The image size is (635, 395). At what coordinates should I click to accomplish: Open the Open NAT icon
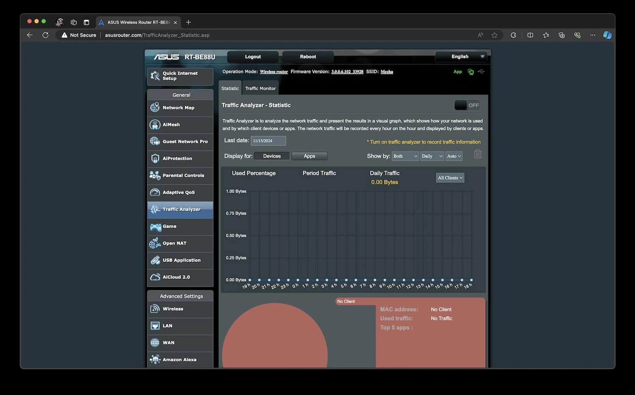[155, 243]
